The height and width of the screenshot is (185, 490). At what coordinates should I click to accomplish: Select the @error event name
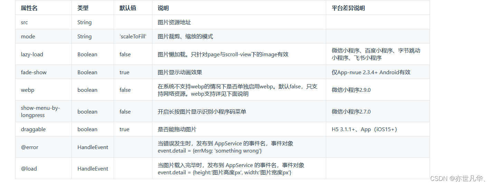click(x=29, y=147)
